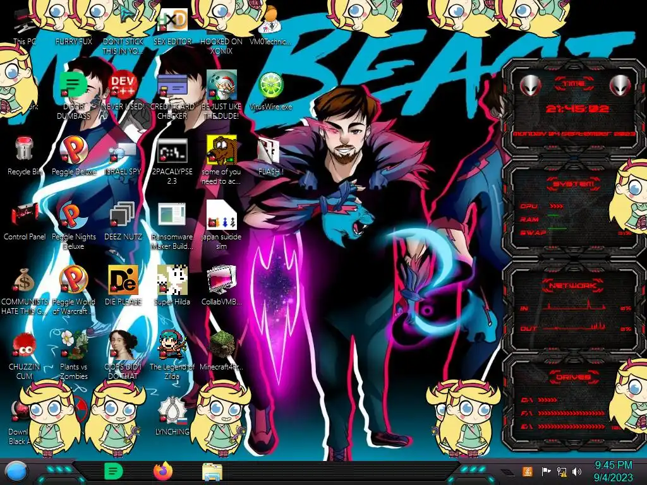Open the Start orb on the taskbar

point(16,472)
